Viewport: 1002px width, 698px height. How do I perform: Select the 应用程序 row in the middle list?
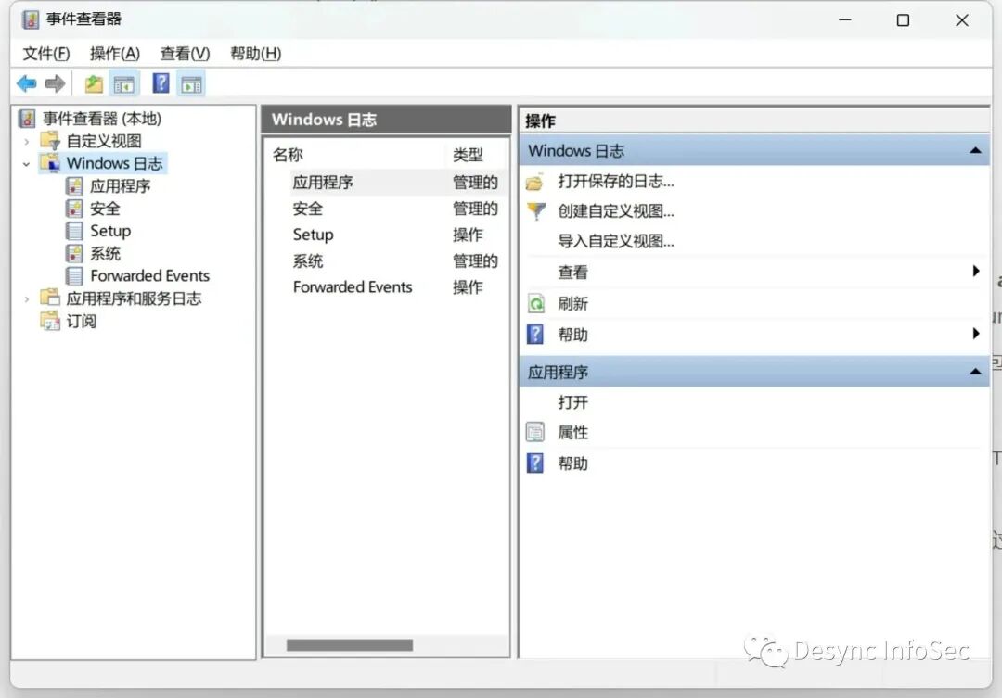click(387, 182)
